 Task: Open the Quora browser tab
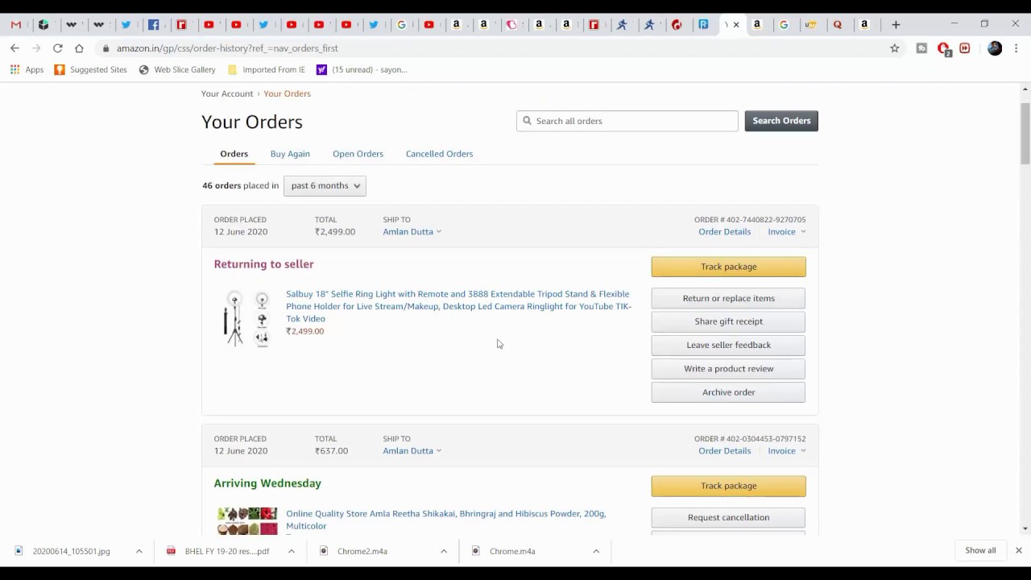tap(838, 25)
